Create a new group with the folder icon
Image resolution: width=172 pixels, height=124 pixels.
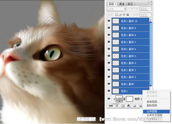click(135, 106)
